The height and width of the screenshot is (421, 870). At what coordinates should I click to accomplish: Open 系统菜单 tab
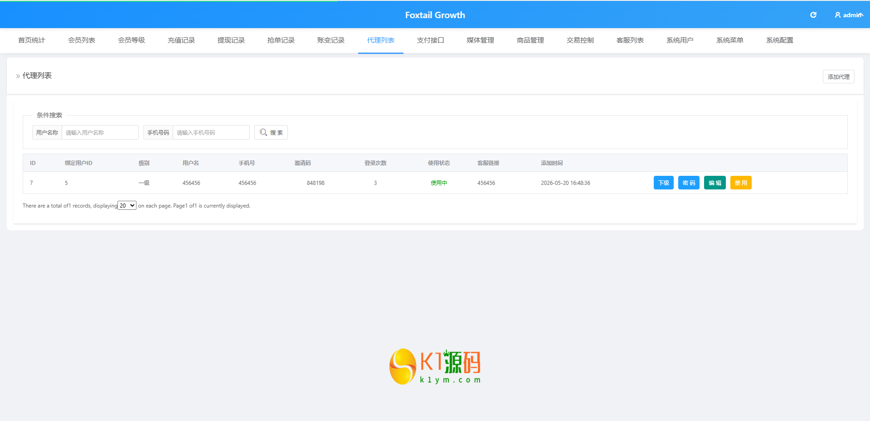(730, 40)
